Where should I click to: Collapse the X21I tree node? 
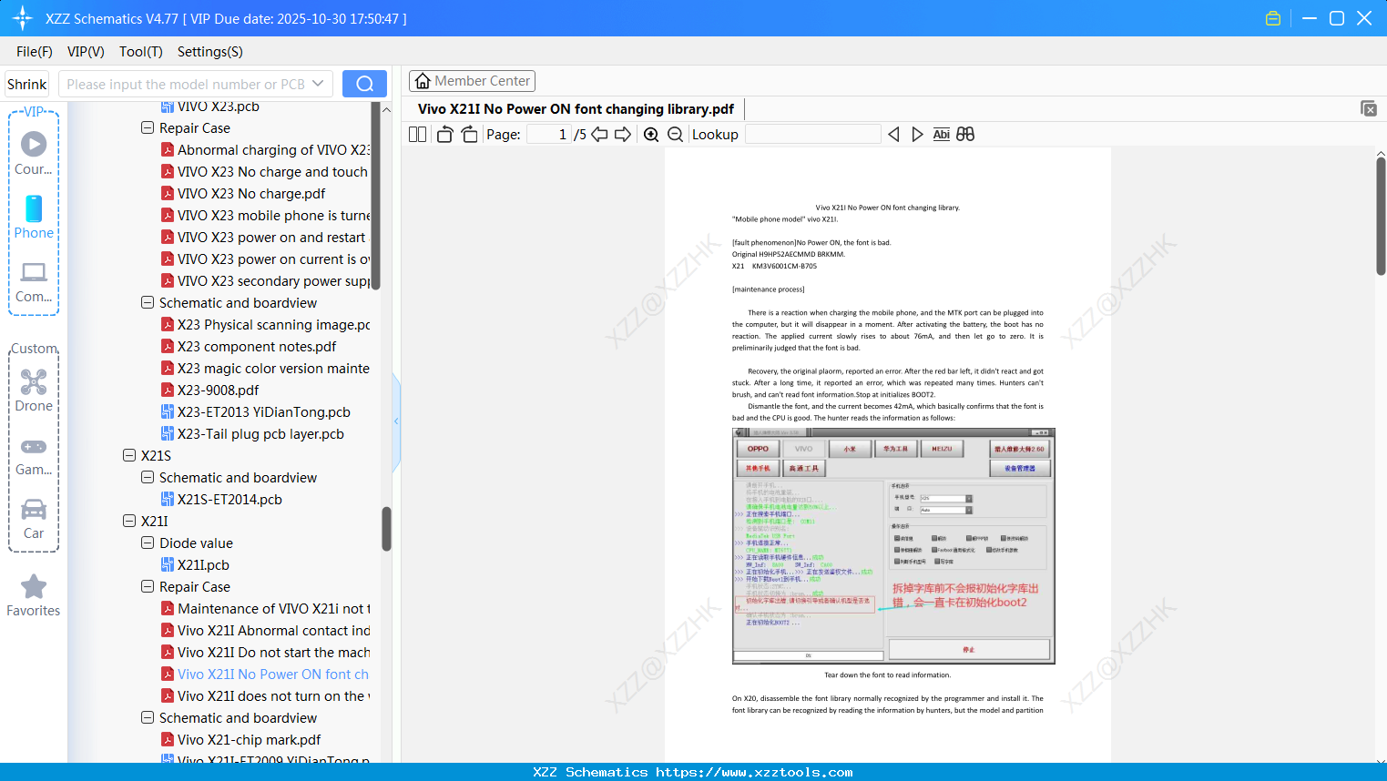click(x=129, y=521)
